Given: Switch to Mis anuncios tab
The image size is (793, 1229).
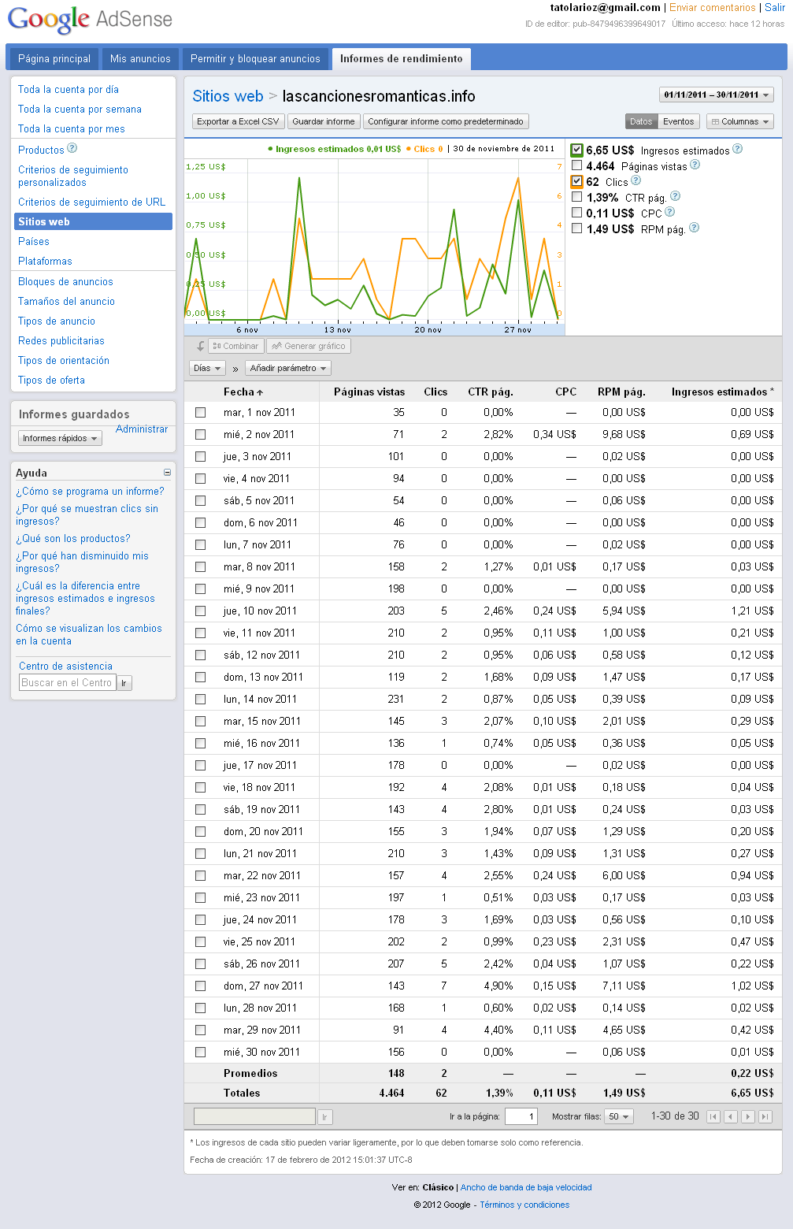Looking at the screenshot, I should pyautogui.click(x=140, y=58).
